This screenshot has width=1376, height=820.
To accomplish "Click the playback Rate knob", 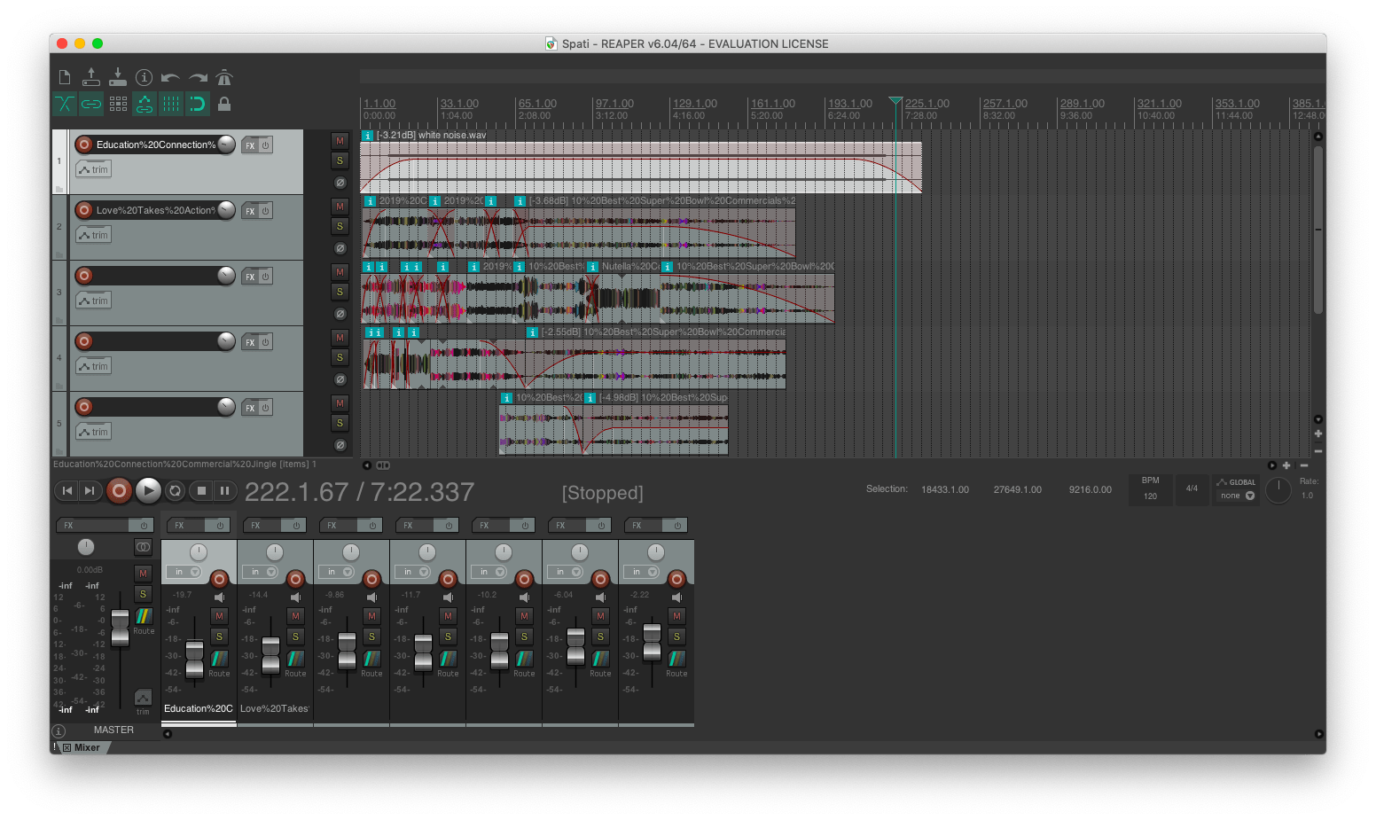I will 1278,490.
